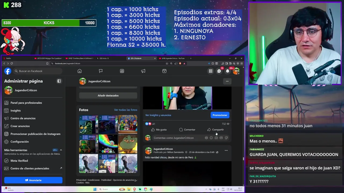This screenshot has width=344, height=193.
Task: Open the browser hamburger menu
Action: click(242, 64)
